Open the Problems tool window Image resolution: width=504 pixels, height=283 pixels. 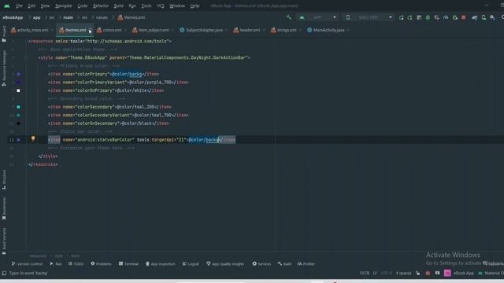tap(101, 264)
